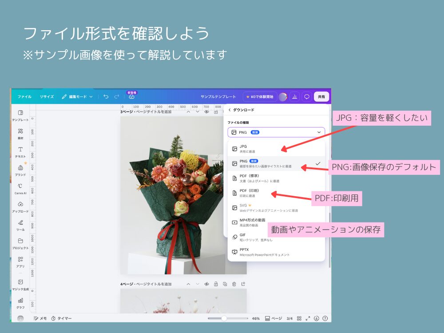Open the メモ notes button
The width and height of the screenshot is (444, 333).
(40, 318)
